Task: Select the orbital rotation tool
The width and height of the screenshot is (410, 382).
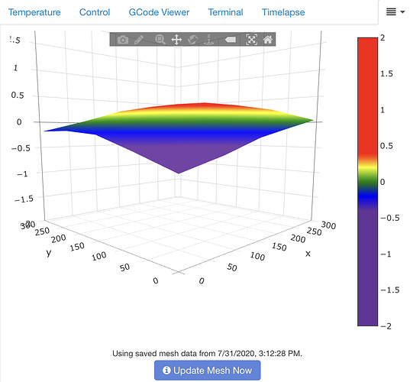Action: pyautogui.click(x=193, y=40)
